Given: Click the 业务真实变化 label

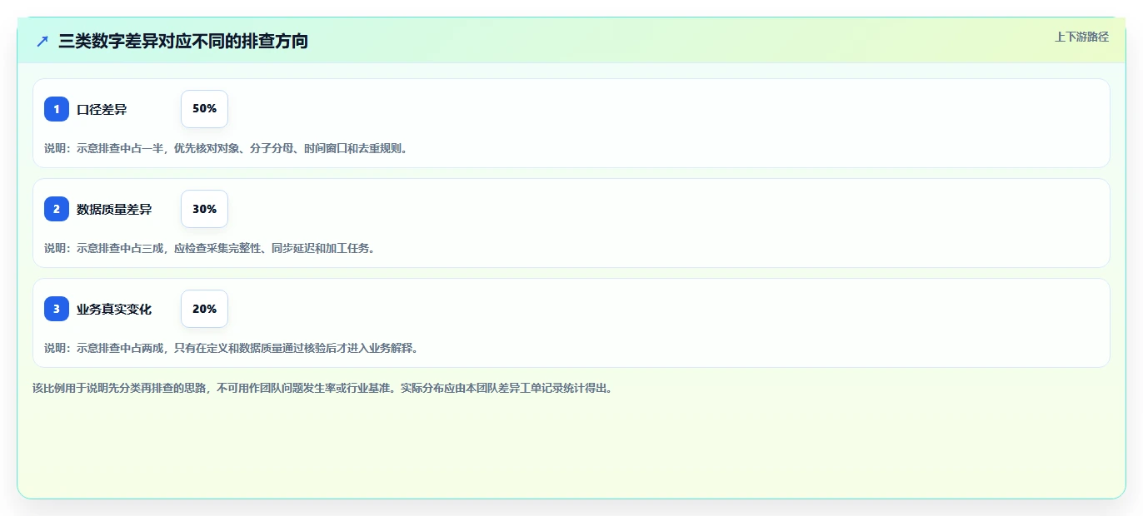Looking at the screenshot, I should 114,309.
